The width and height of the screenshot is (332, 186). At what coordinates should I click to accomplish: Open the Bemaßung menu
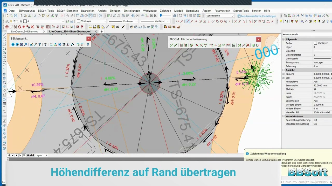pyautogui.click(x=192, y=11)
